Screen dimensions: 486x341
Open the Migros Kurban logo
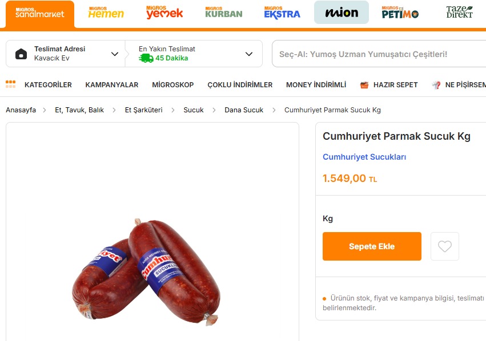(223, 13)
